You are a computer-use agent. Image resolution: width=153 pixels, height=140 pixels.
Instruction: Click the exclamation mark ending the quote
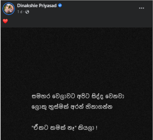[x=96, y=128]
